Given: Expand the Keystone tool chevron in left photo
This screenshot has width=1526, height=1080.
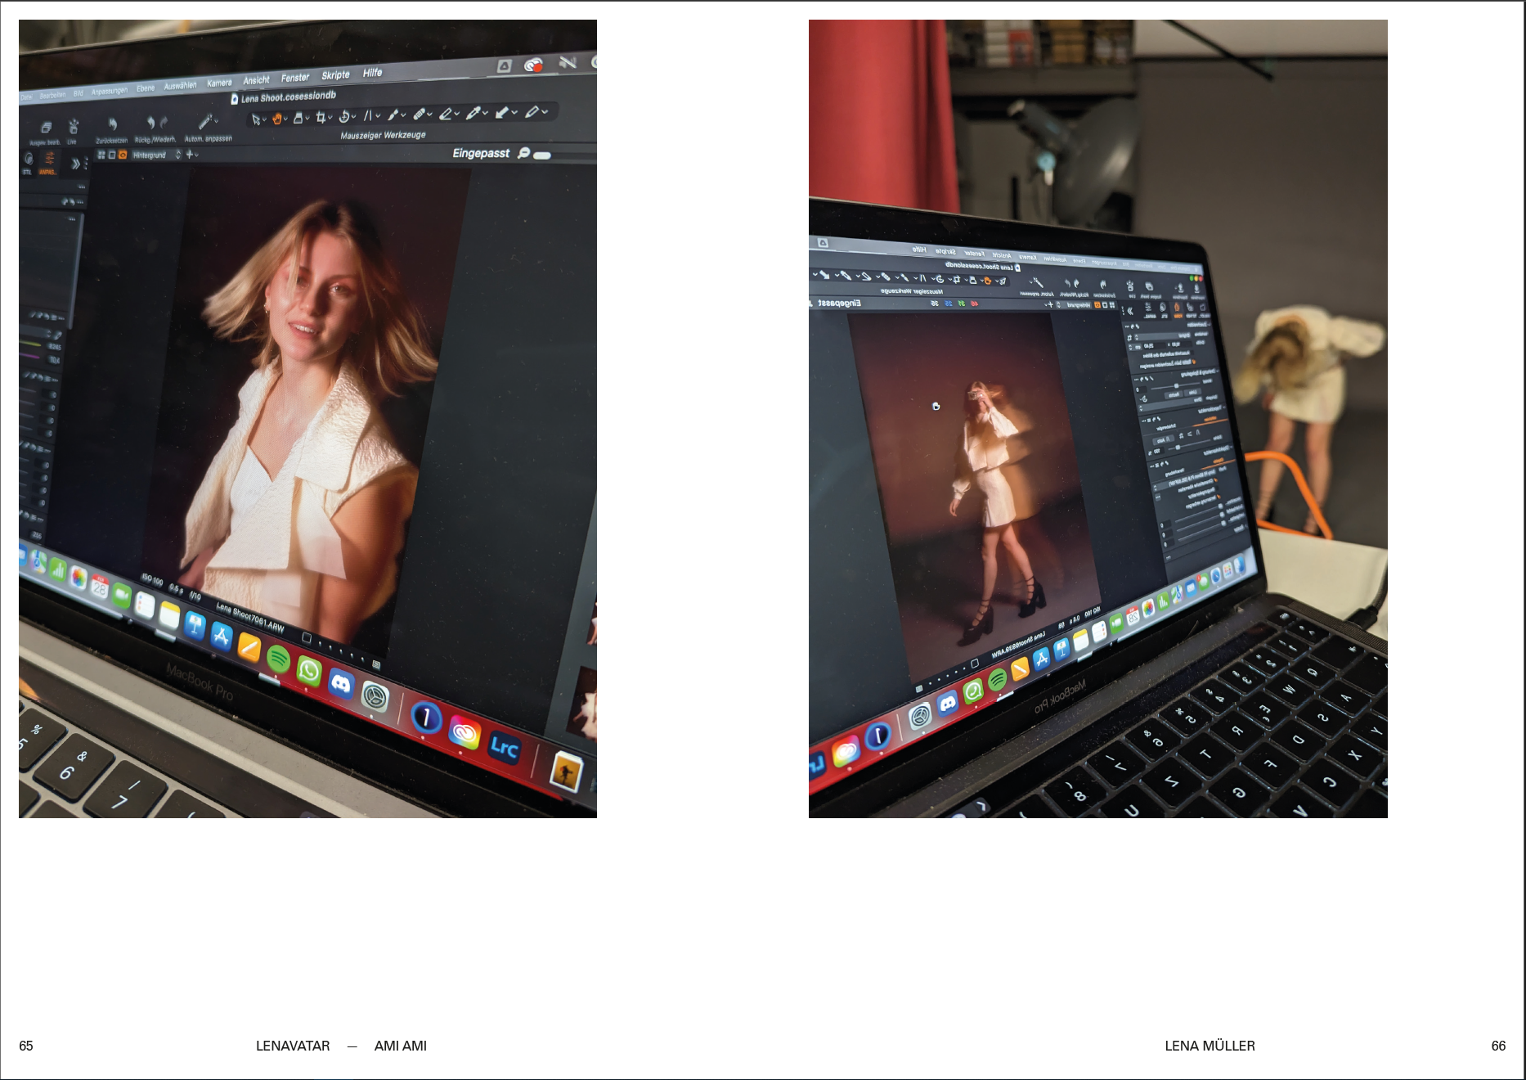Looking at the screenshot, I should coord(378,115).
